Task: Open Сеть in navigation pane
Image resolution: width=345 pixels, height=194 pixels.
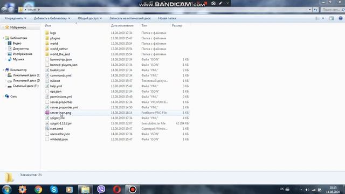Action: pyautogui.click(x=13, y=96)
